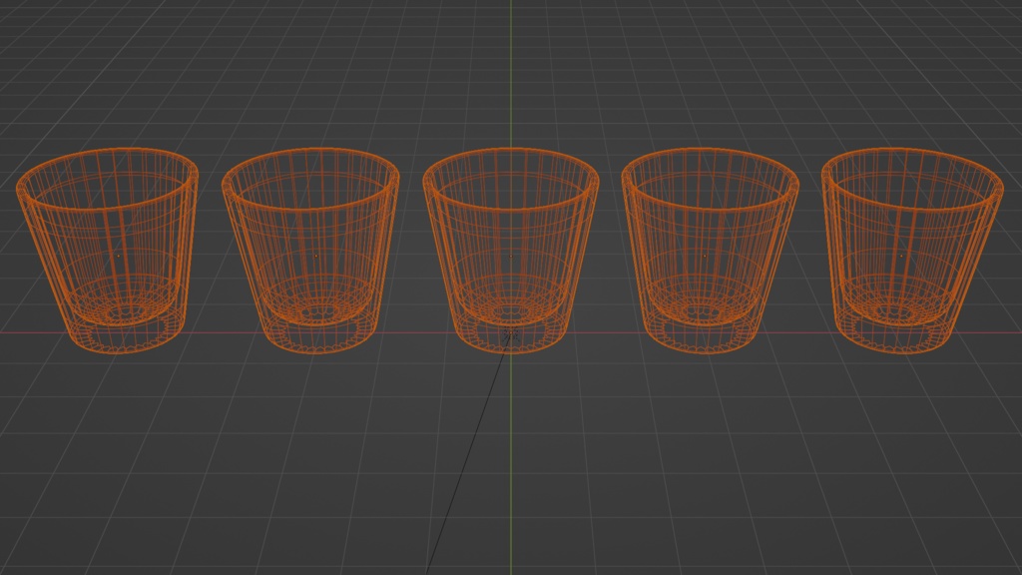Click the origin point of the center cup
This screenshot has height=575, width=1022.
tap(511, 257)
